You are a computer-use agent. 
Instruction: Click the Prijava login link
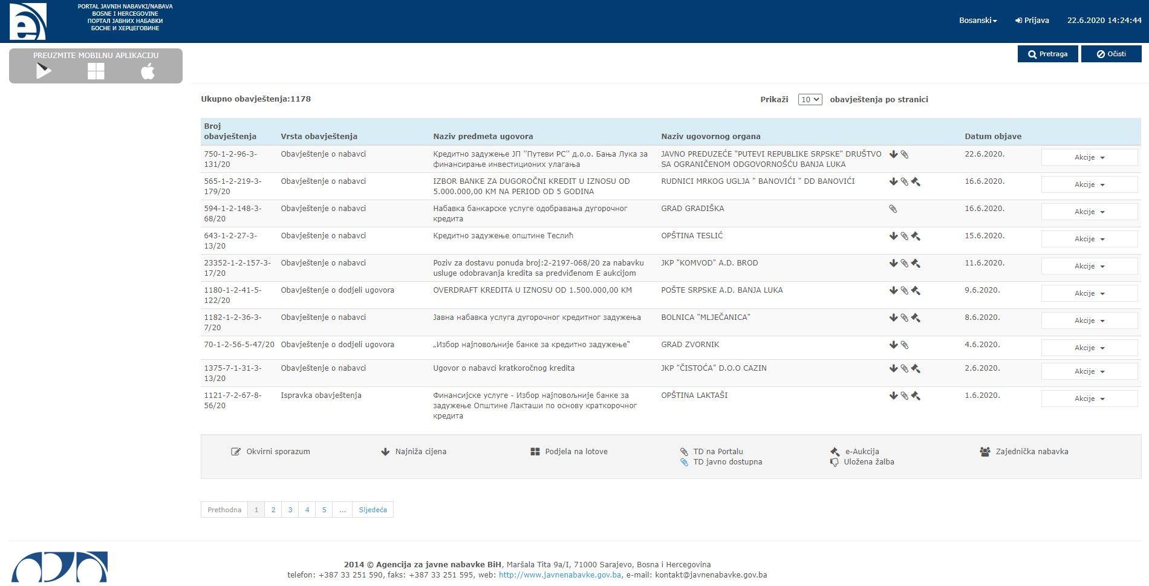[1032, 21]
